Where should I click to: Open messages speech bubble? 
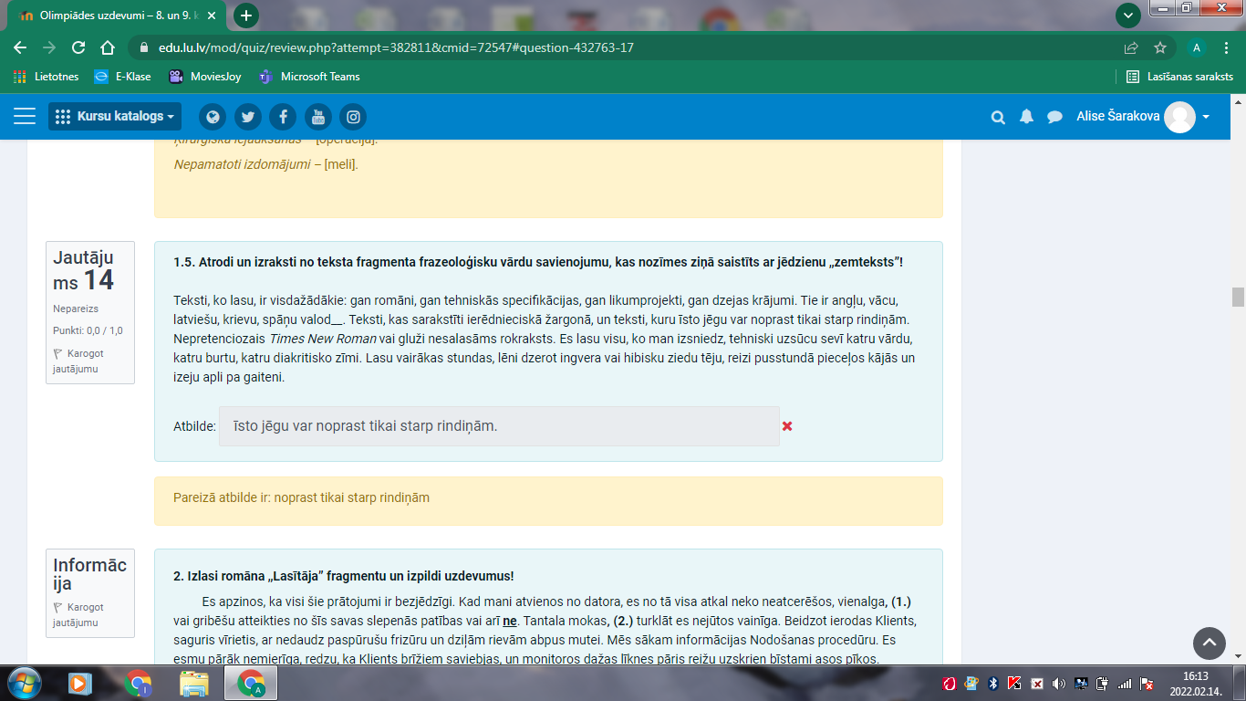click(1054, 117)
